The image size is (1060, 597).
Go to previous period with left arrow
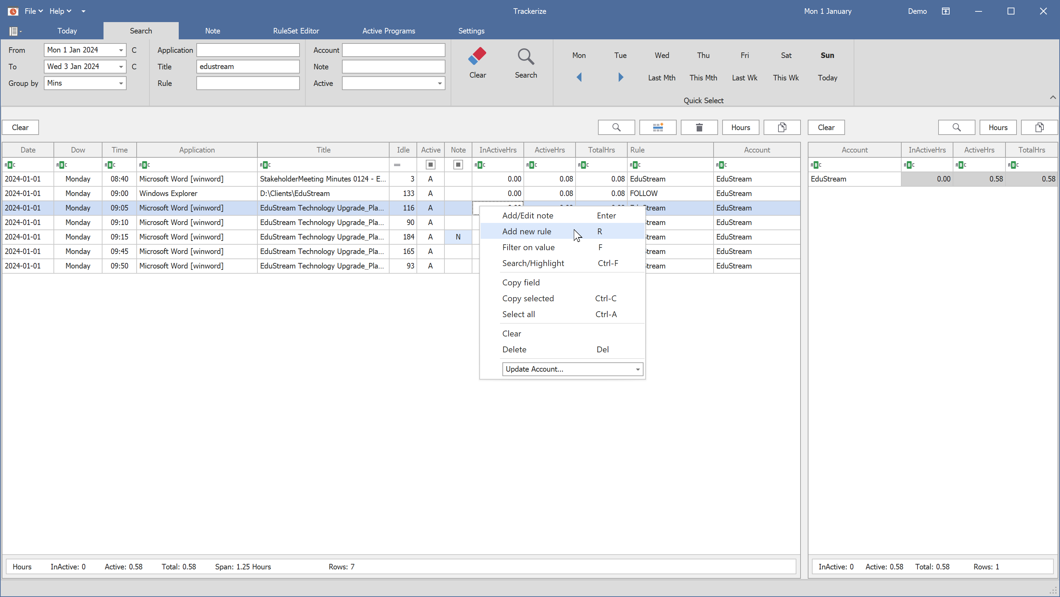(x=579, y=77)
